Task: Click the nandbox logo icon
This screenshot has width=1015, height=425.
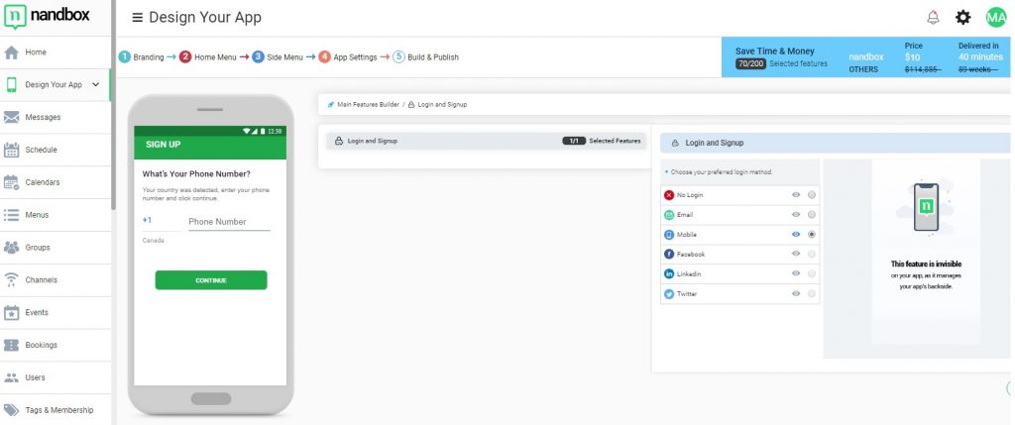Action: (14, 17)
